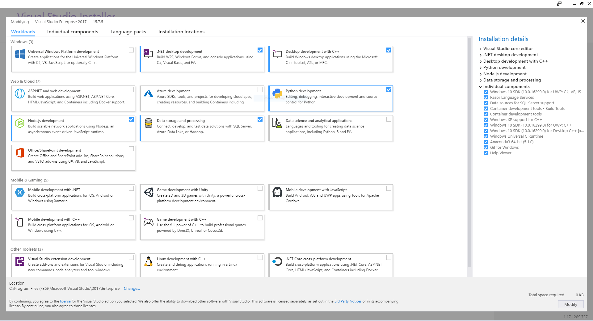Image resolution: width=593 pixels, height=321 pixels.
Task: Click the Modify button
Action: (x=571, y=304)
